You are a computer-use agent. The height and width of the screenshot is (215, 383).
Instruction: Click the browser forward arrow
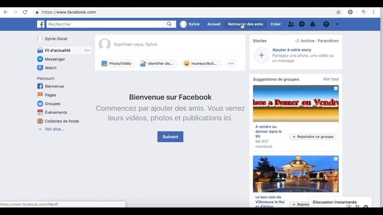point(16,12)
